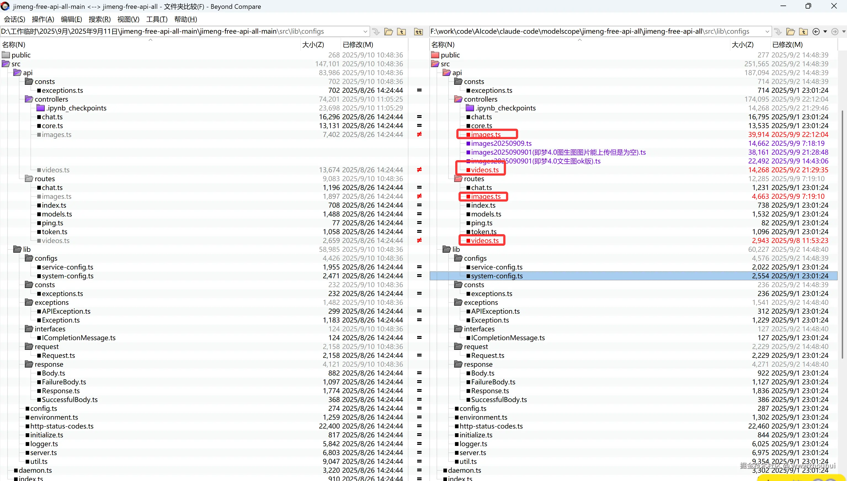Select right pane routes videos.ts sized 2,943
Image resolution: width=847 pixels, height=481 pixels.
[x=484, y=241]
